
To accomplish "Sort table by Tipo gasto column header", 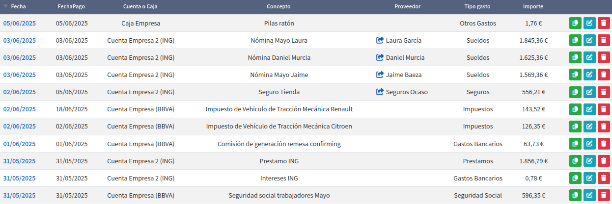I will coord(478,7).
